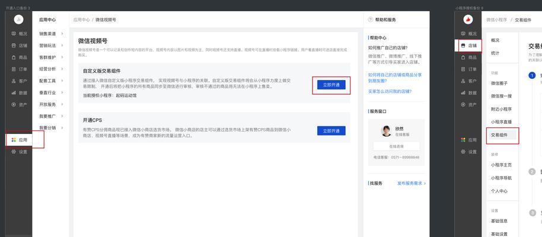This screenshot has height=237, width=542.
Task: Open 概况 icon in 交易组件 window dark sidebar
Action: 464,34
